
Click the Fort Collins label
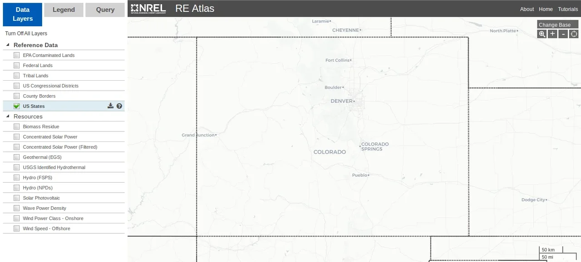338,60
